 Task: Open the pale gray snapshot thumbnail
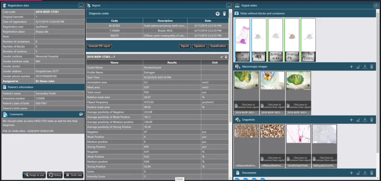tap(324, 134)
